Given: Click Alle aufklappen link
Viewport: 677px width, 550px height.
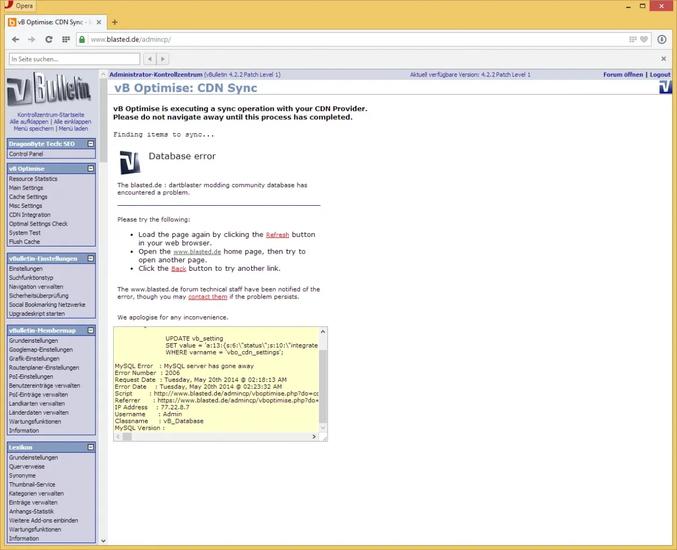Looking at the screenshot, I should pos(29,122).
